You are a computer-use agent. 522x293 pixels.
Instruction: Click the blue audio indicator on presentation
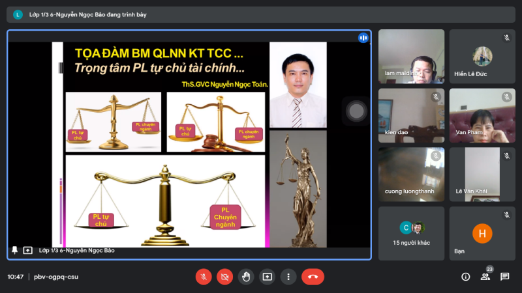click(x=363, y=38)
